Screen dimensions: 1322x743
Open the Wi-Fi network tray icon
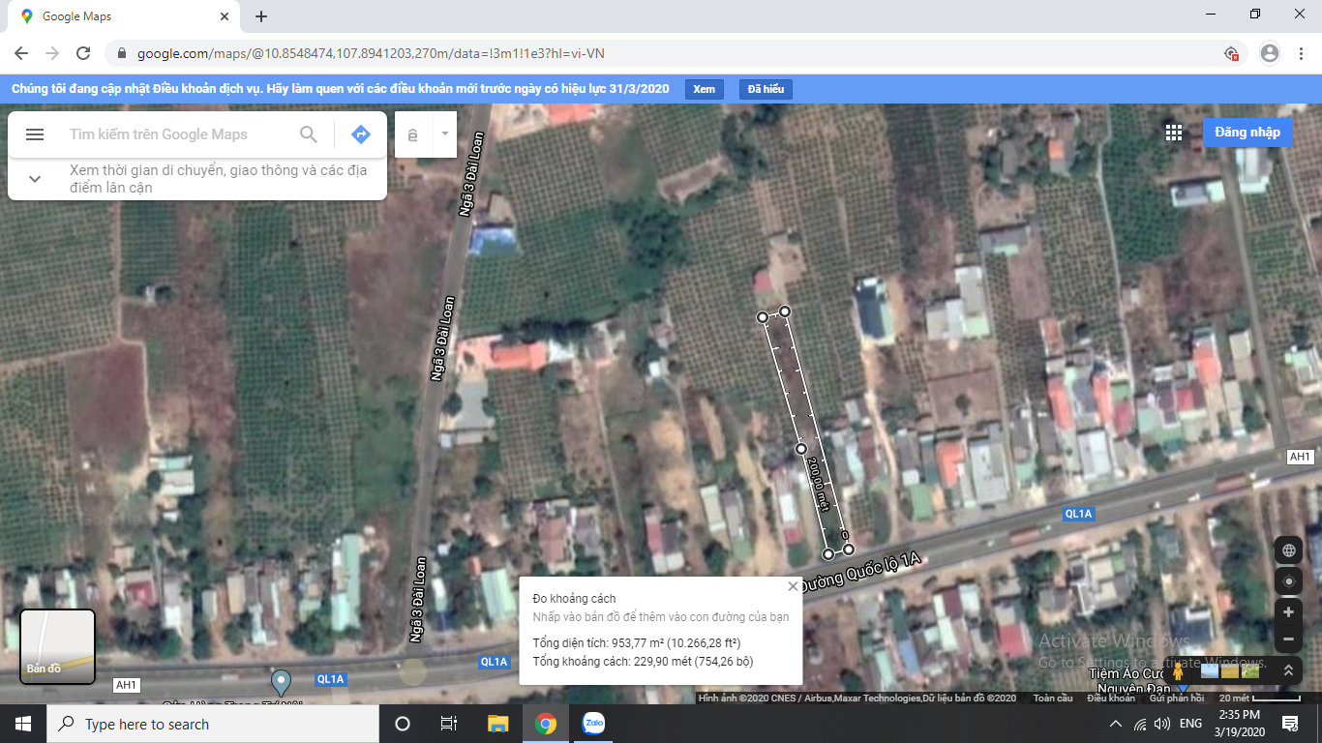pyautogui.click(x=1140, y=724)
